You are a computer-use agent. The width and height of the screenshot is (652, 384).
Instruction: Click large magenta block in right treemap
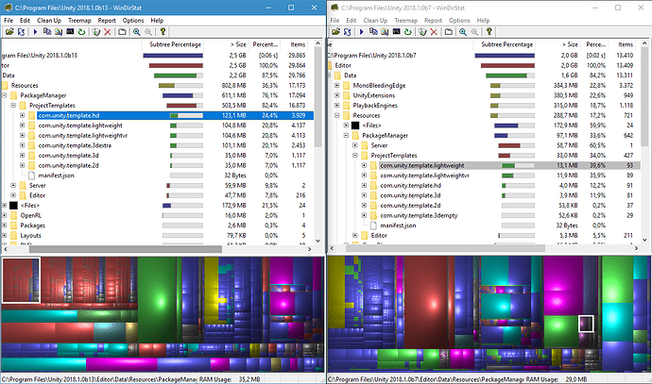(x=563, y=286)
